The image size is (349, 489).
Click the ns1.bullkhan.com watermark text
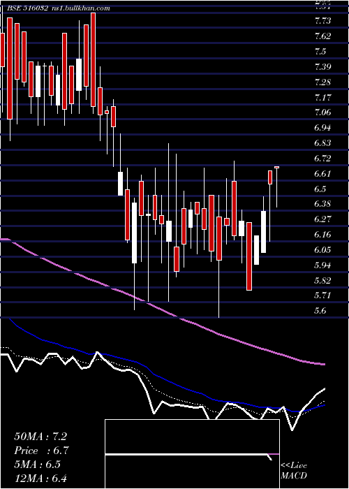click(x=80, y=8)
